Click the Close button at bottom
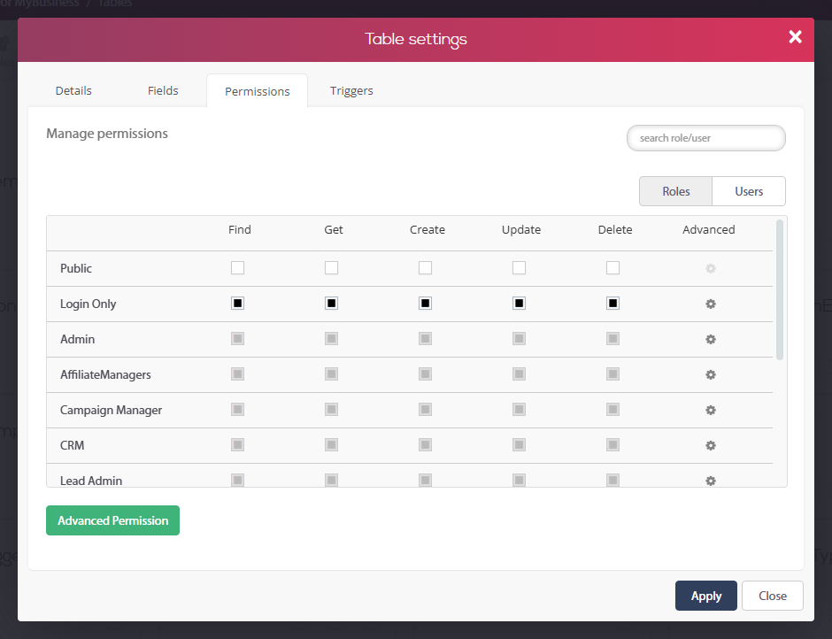 [773, 596]
